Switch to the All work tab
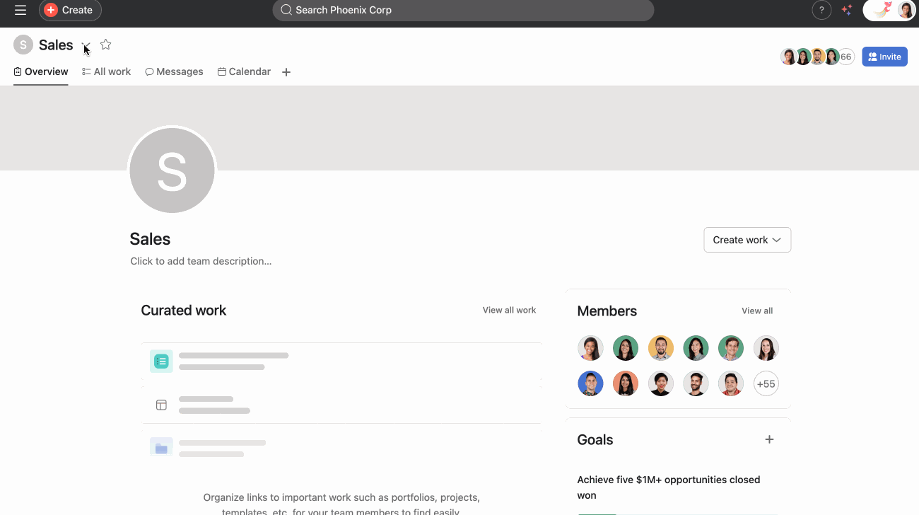The image size is (919, 515). coord(107,71)
